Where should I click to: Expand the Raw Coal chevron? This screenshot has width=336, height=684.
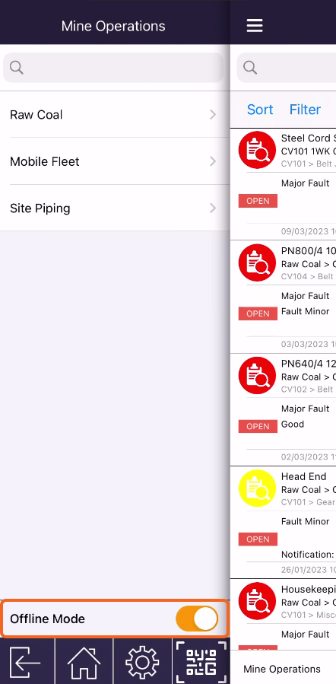tap(213, 115)
